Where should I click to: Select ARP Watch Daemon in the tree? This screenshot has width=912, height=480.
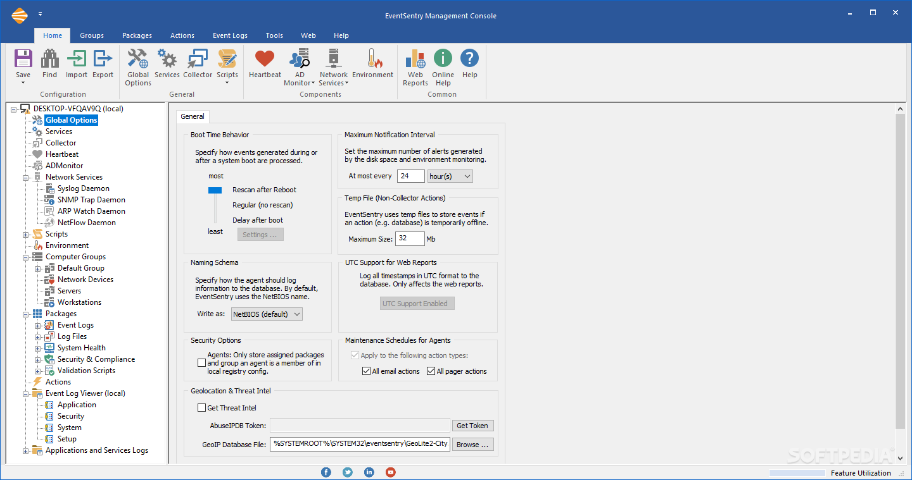(x=91, y=211)
